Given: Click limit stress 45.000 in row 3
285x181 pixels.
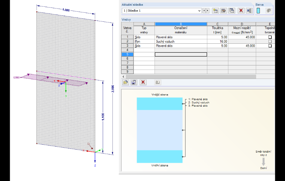Looking at the screenshot, I should pyautogui.click(x=242, y=46).
